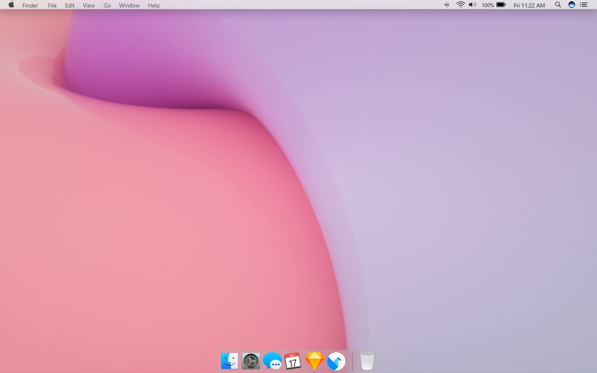Image resolution: width=597 pixels, height=373 pixels.
Task: Open Spotlight search magnifying glass
Action: [x=558, y=5]
